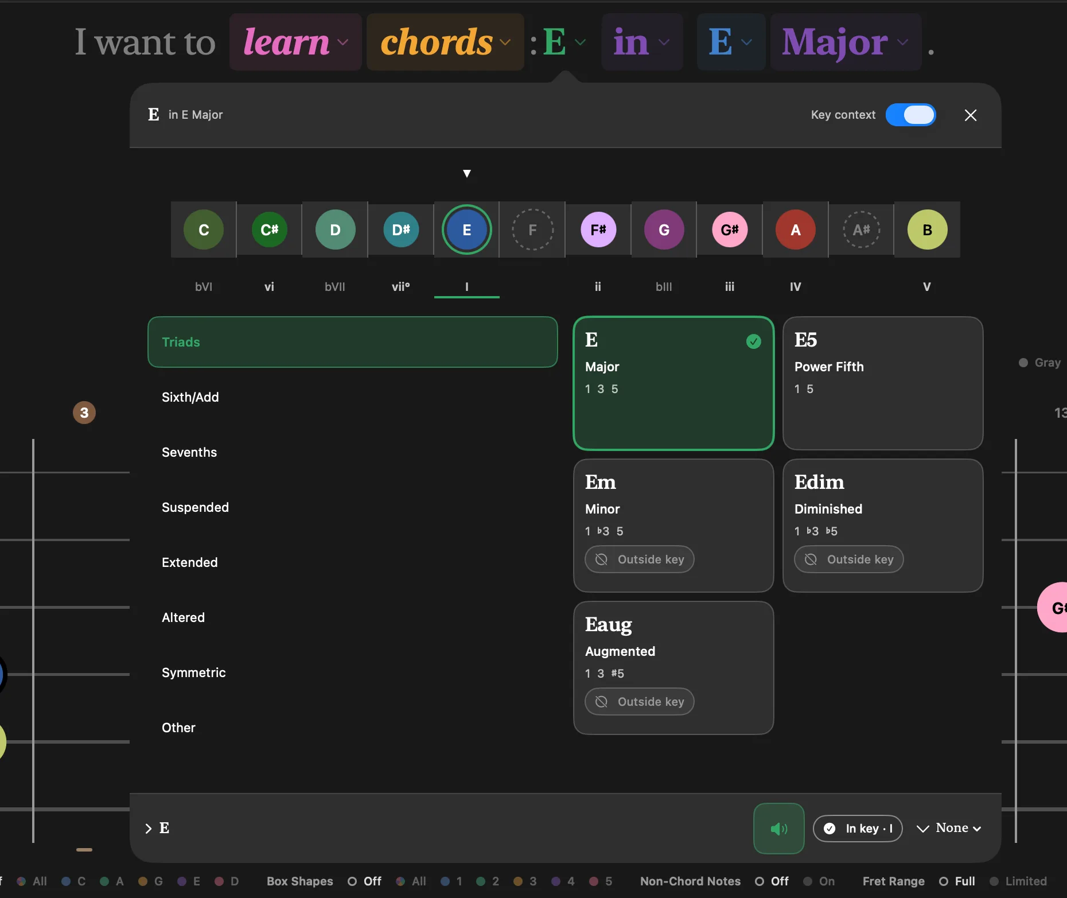Viewport: 1067px width, 898px height.
Task: Select Non-Chord Notes On radio option
Action: coord(819,881)
